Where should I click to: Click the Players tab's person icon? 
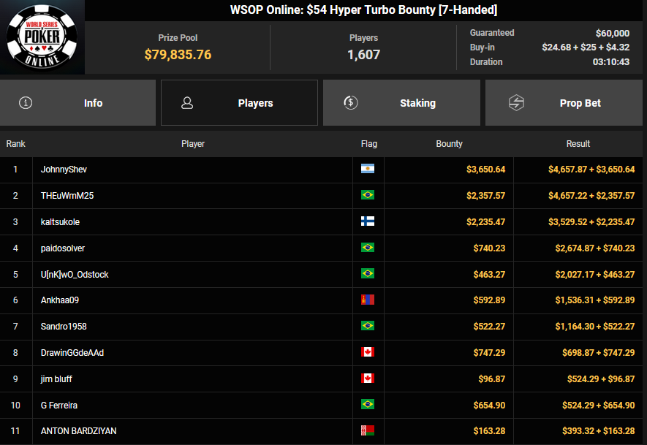click(187, 103)
